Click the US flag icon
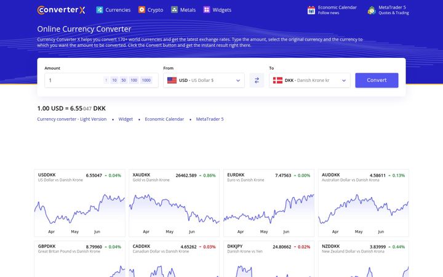Screen dimensions: 443x277 coord(172,80)
